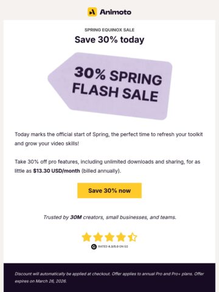The width and height of the screenshot is (219, 292).
Task: Click the Trusted by 30M creators line
Action: click(x=109, y=217)
